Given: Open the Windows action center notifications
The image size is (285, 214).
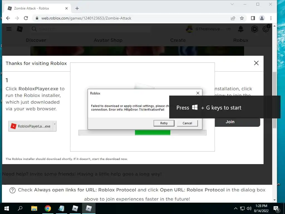Looking at the screenshot, I should (276, 208).
